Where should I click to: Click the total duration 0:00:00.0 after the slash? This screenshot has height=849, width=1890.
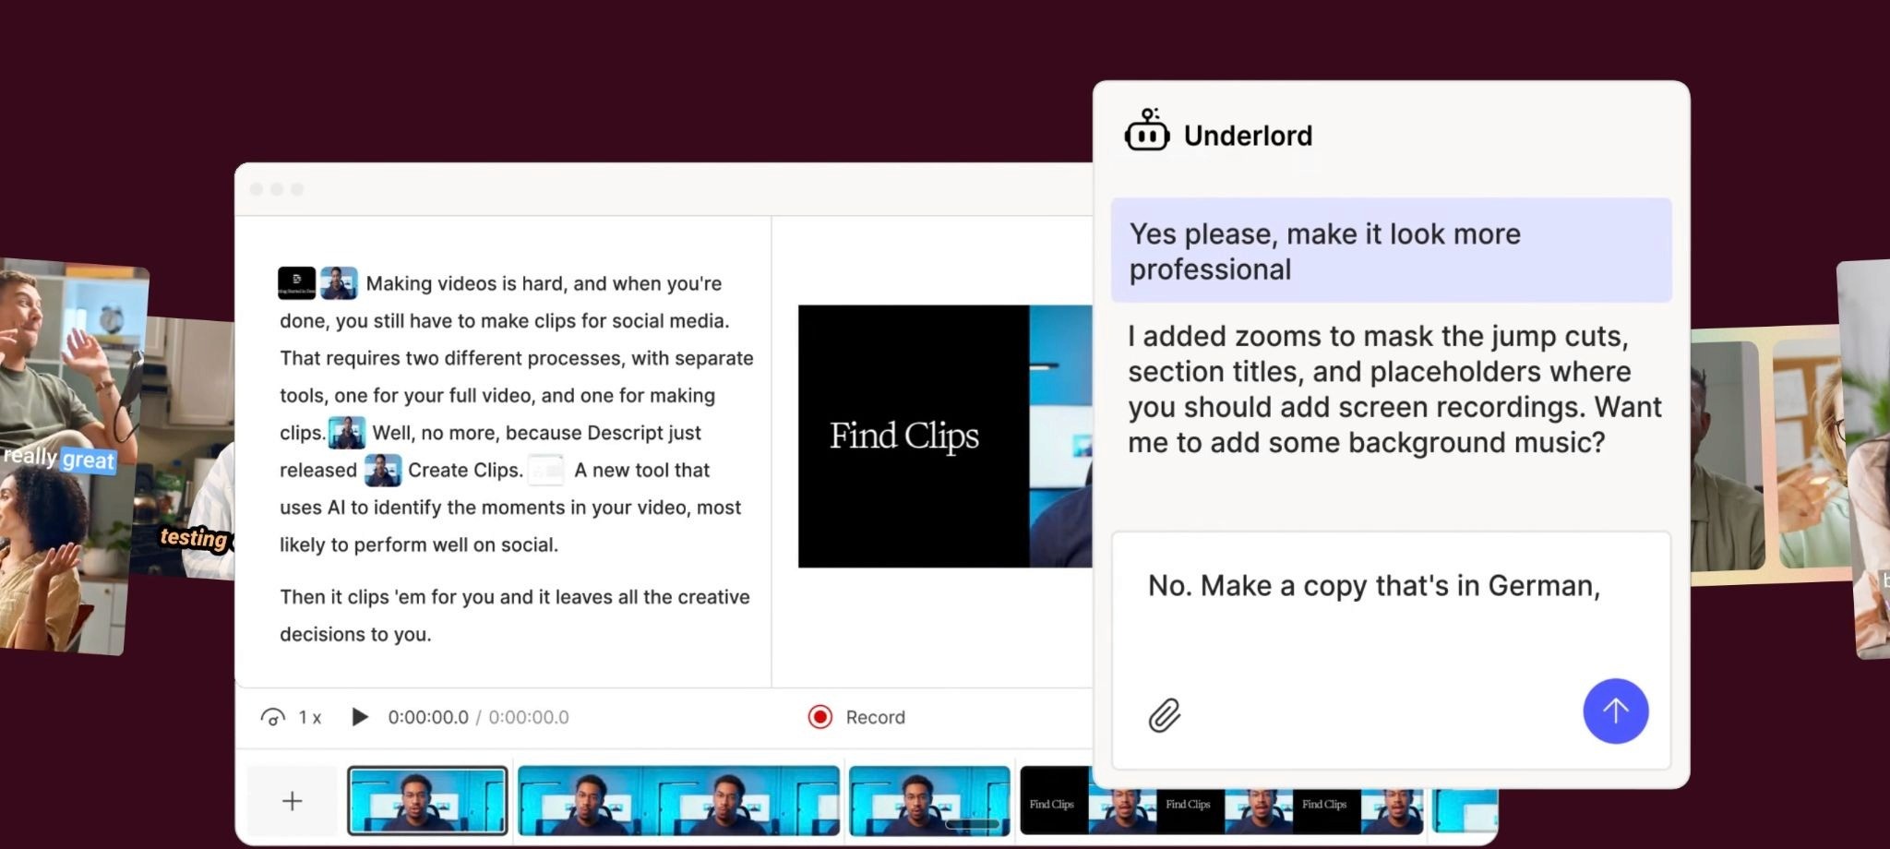[529, 717]
